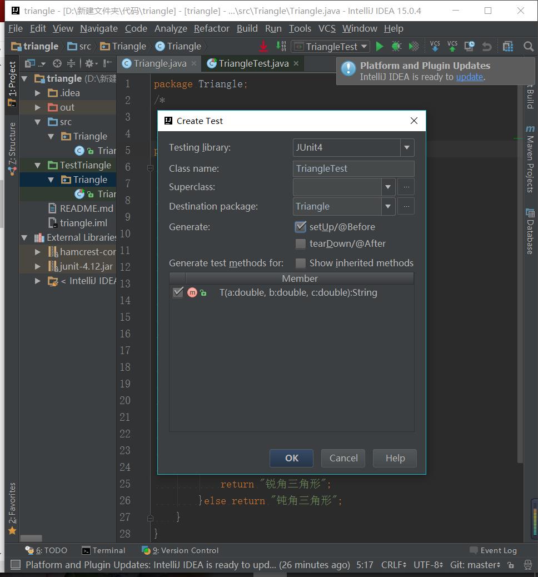
Task: Open 9: Version Control tool window
Action: [x=180, y=550]
